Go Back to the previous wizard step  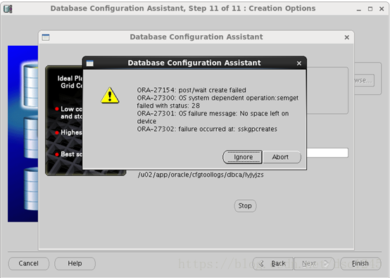273,263
